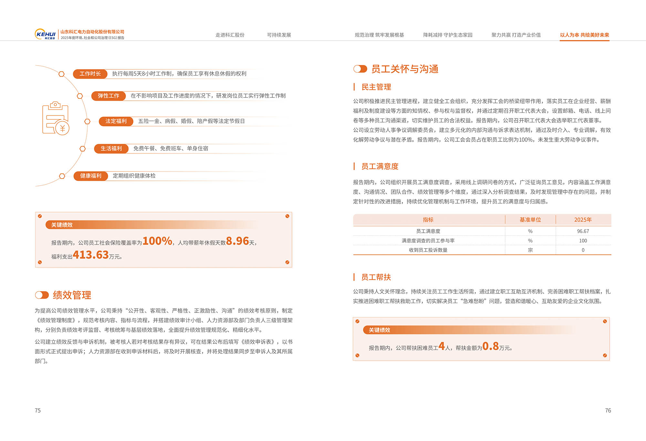Viewport: 646px width, 441px height.
Task: Open the 走进科汇股份 navigation tab
Action: click(x=230, y=35)
